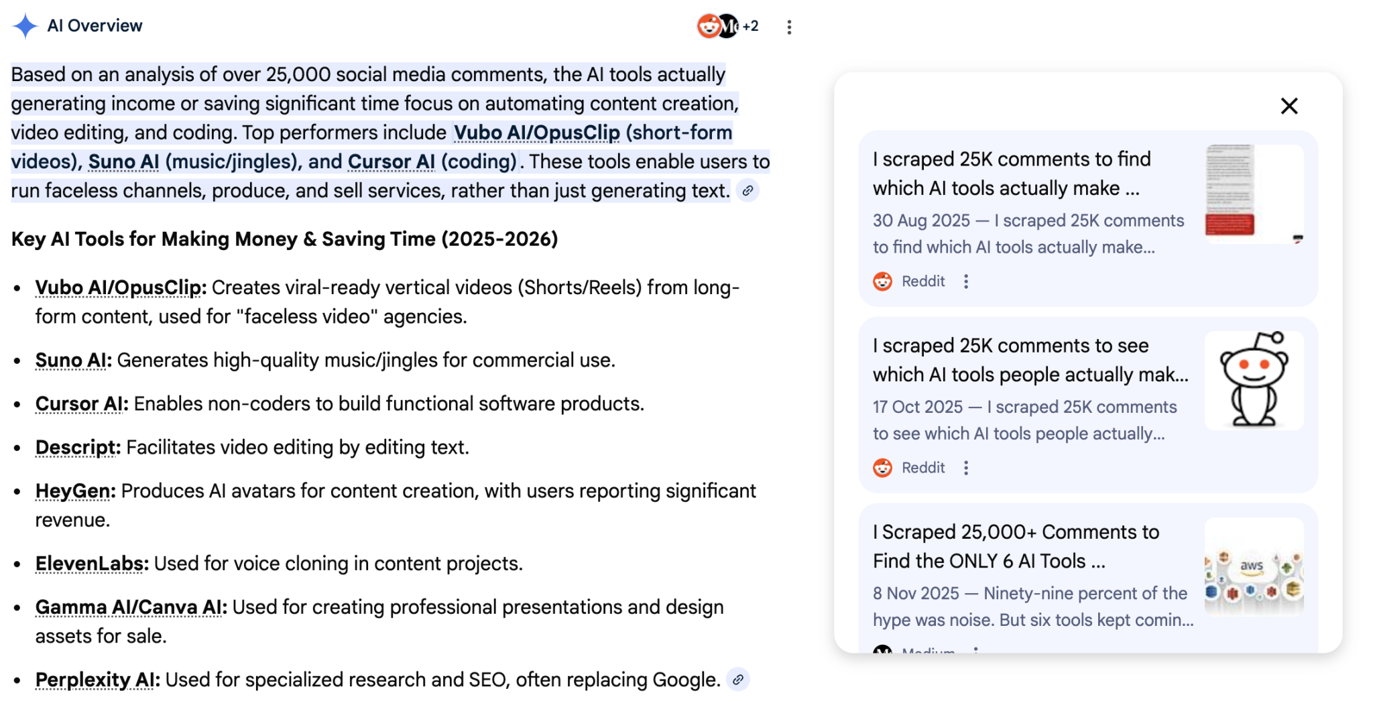Screen dimensions: 1373x707
Task: Open the AI Overview three-dot menu
Action: [x=789, y=27]
